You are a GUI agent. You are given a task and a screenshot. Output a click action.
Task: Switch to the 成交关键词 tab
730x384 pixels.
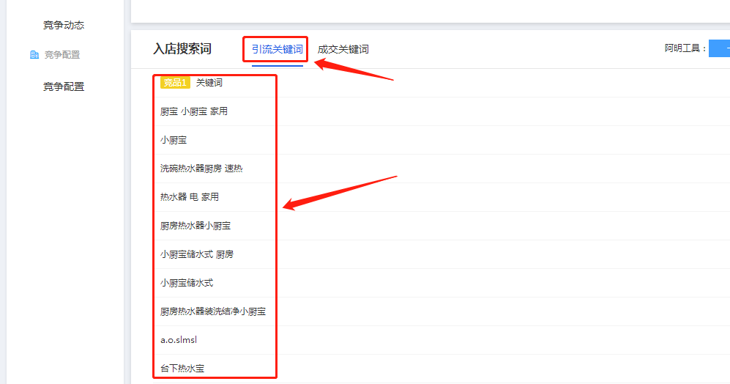click(343, 49)
